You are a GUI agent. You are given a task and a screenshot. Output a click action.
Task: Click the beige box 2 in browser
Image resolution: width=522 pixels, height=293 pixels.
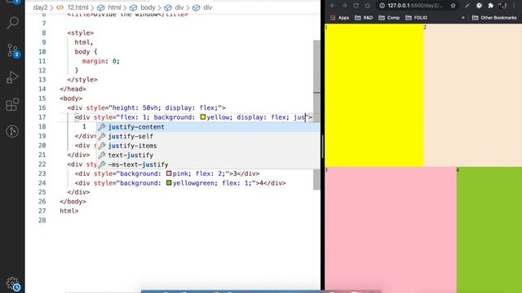pos(472,95)
